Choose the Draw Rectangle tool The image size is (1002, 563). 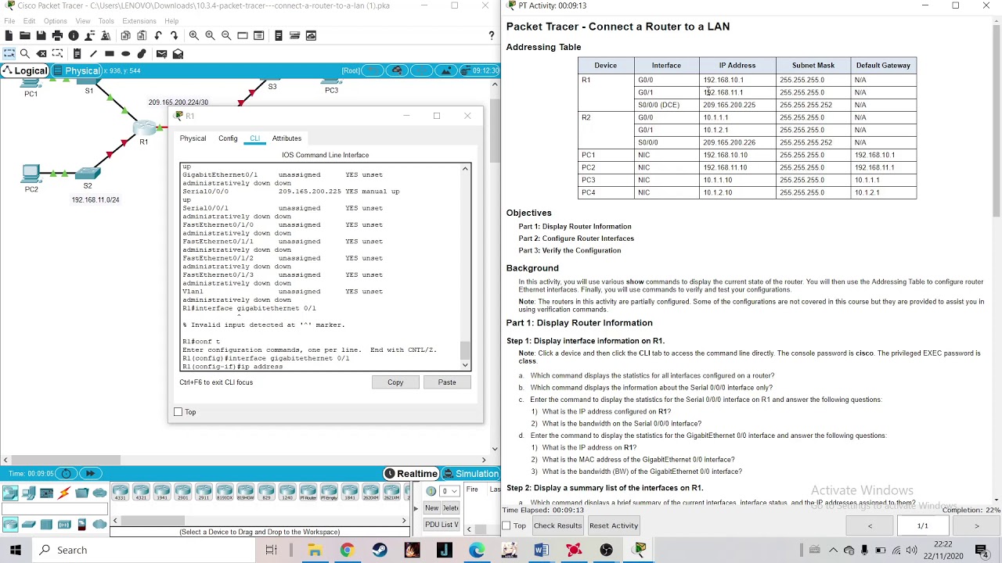(110, 53)
